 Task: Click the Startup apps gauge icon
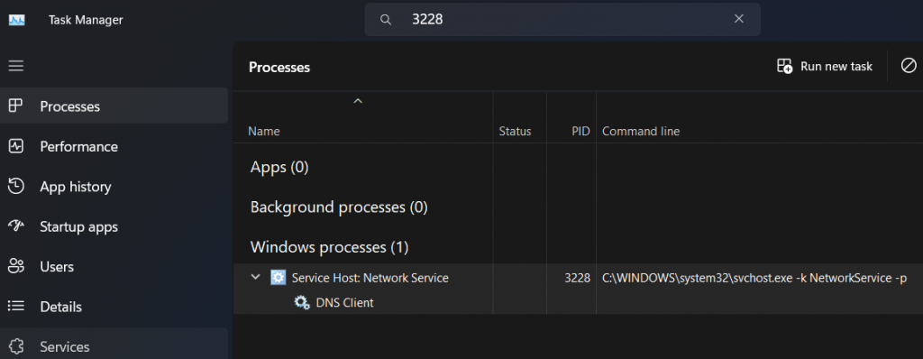(16, 226)
